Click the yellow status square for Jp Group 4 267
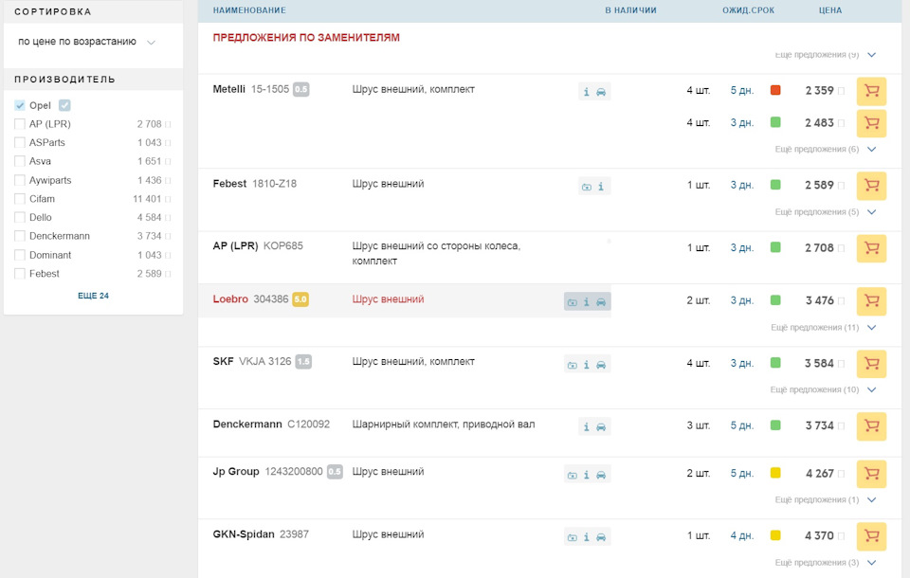This screenshot has width=910, height=578. tap(775, 473)
